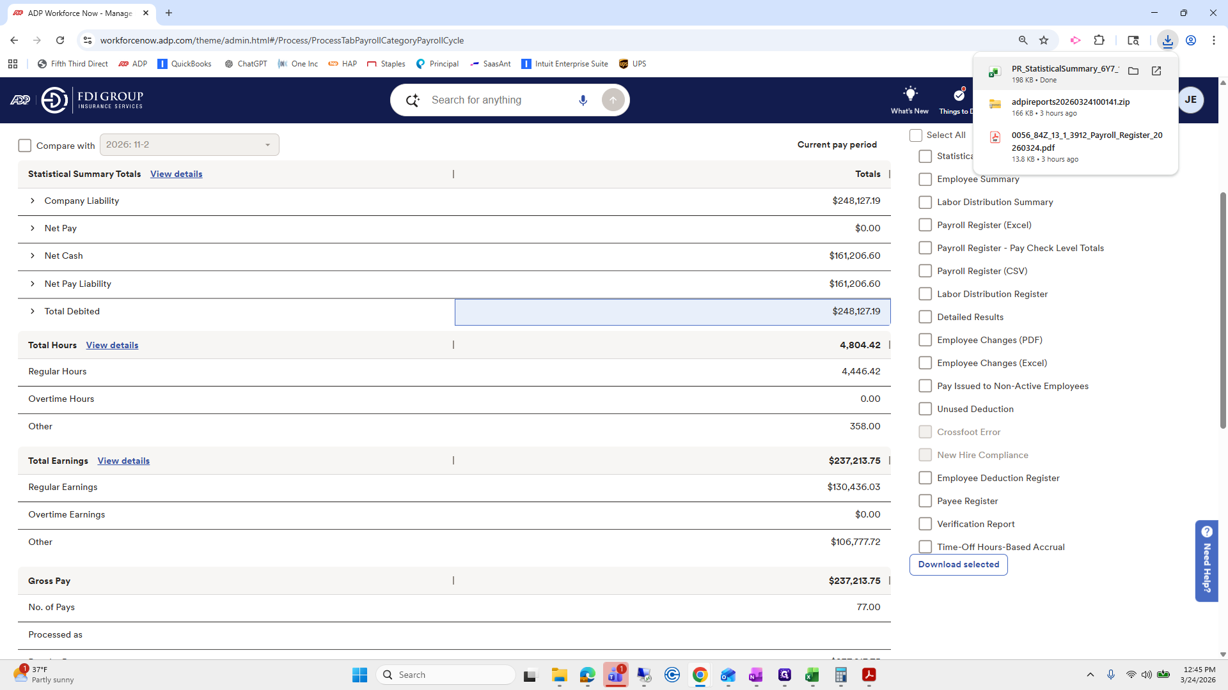
Task: Bookmark this page with star icon
Action: point(1044,40)
